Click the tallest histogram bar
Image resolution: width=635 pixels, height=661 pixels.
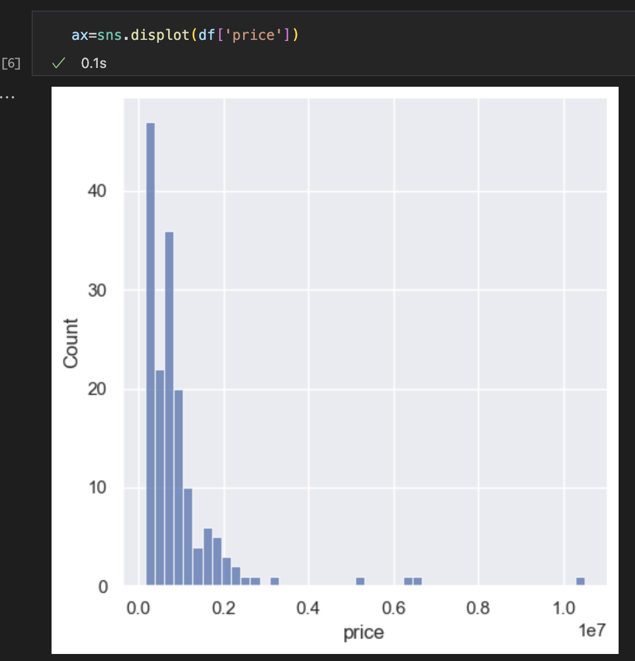click(x=151, y=352)
